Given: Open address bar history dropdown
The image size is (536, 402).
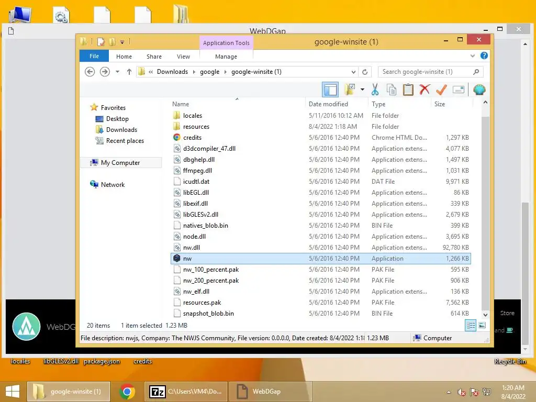Looking at the screenshot, I should tap(353, 72).
